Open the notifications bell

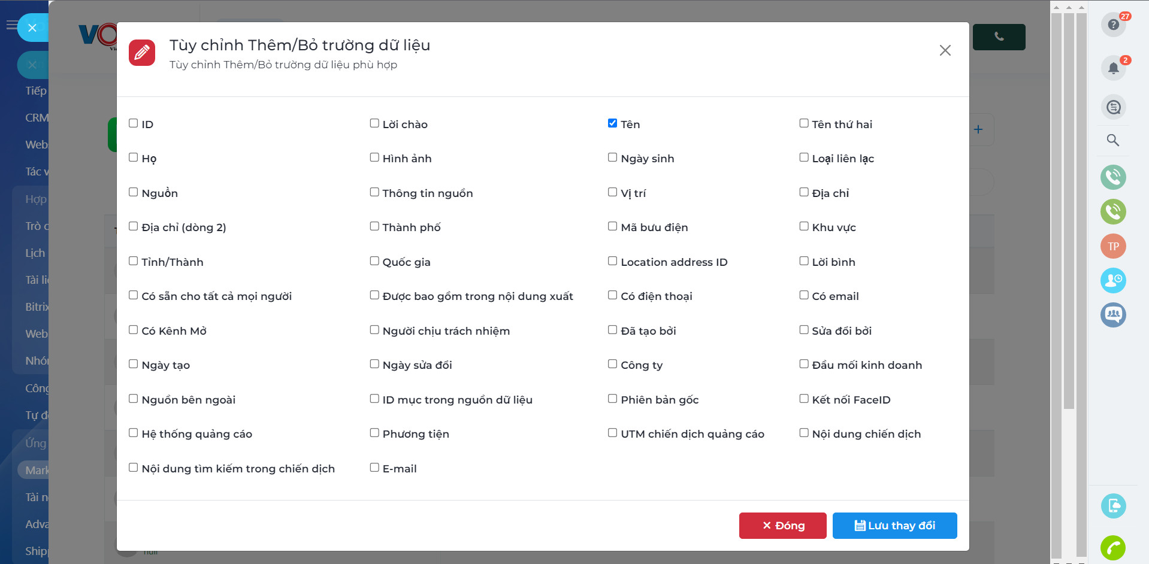(x=1113, y=68)
